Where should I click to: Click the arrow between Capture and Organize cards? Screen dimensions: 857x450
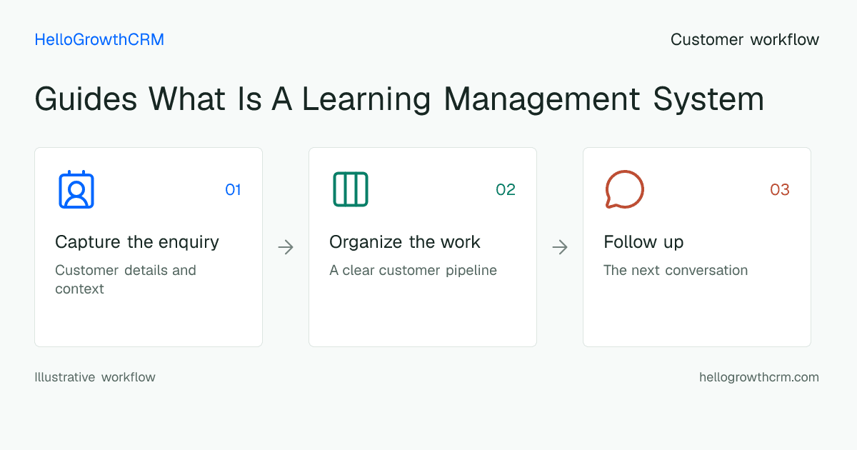pos(286,247)
